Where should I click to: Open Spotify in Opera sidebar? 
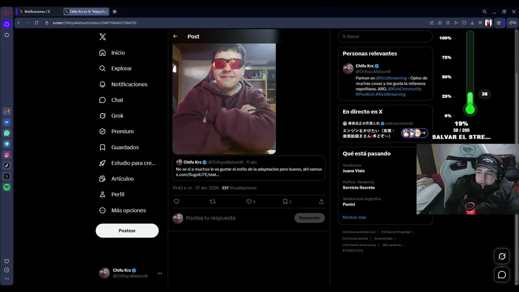tap(6, 187)
